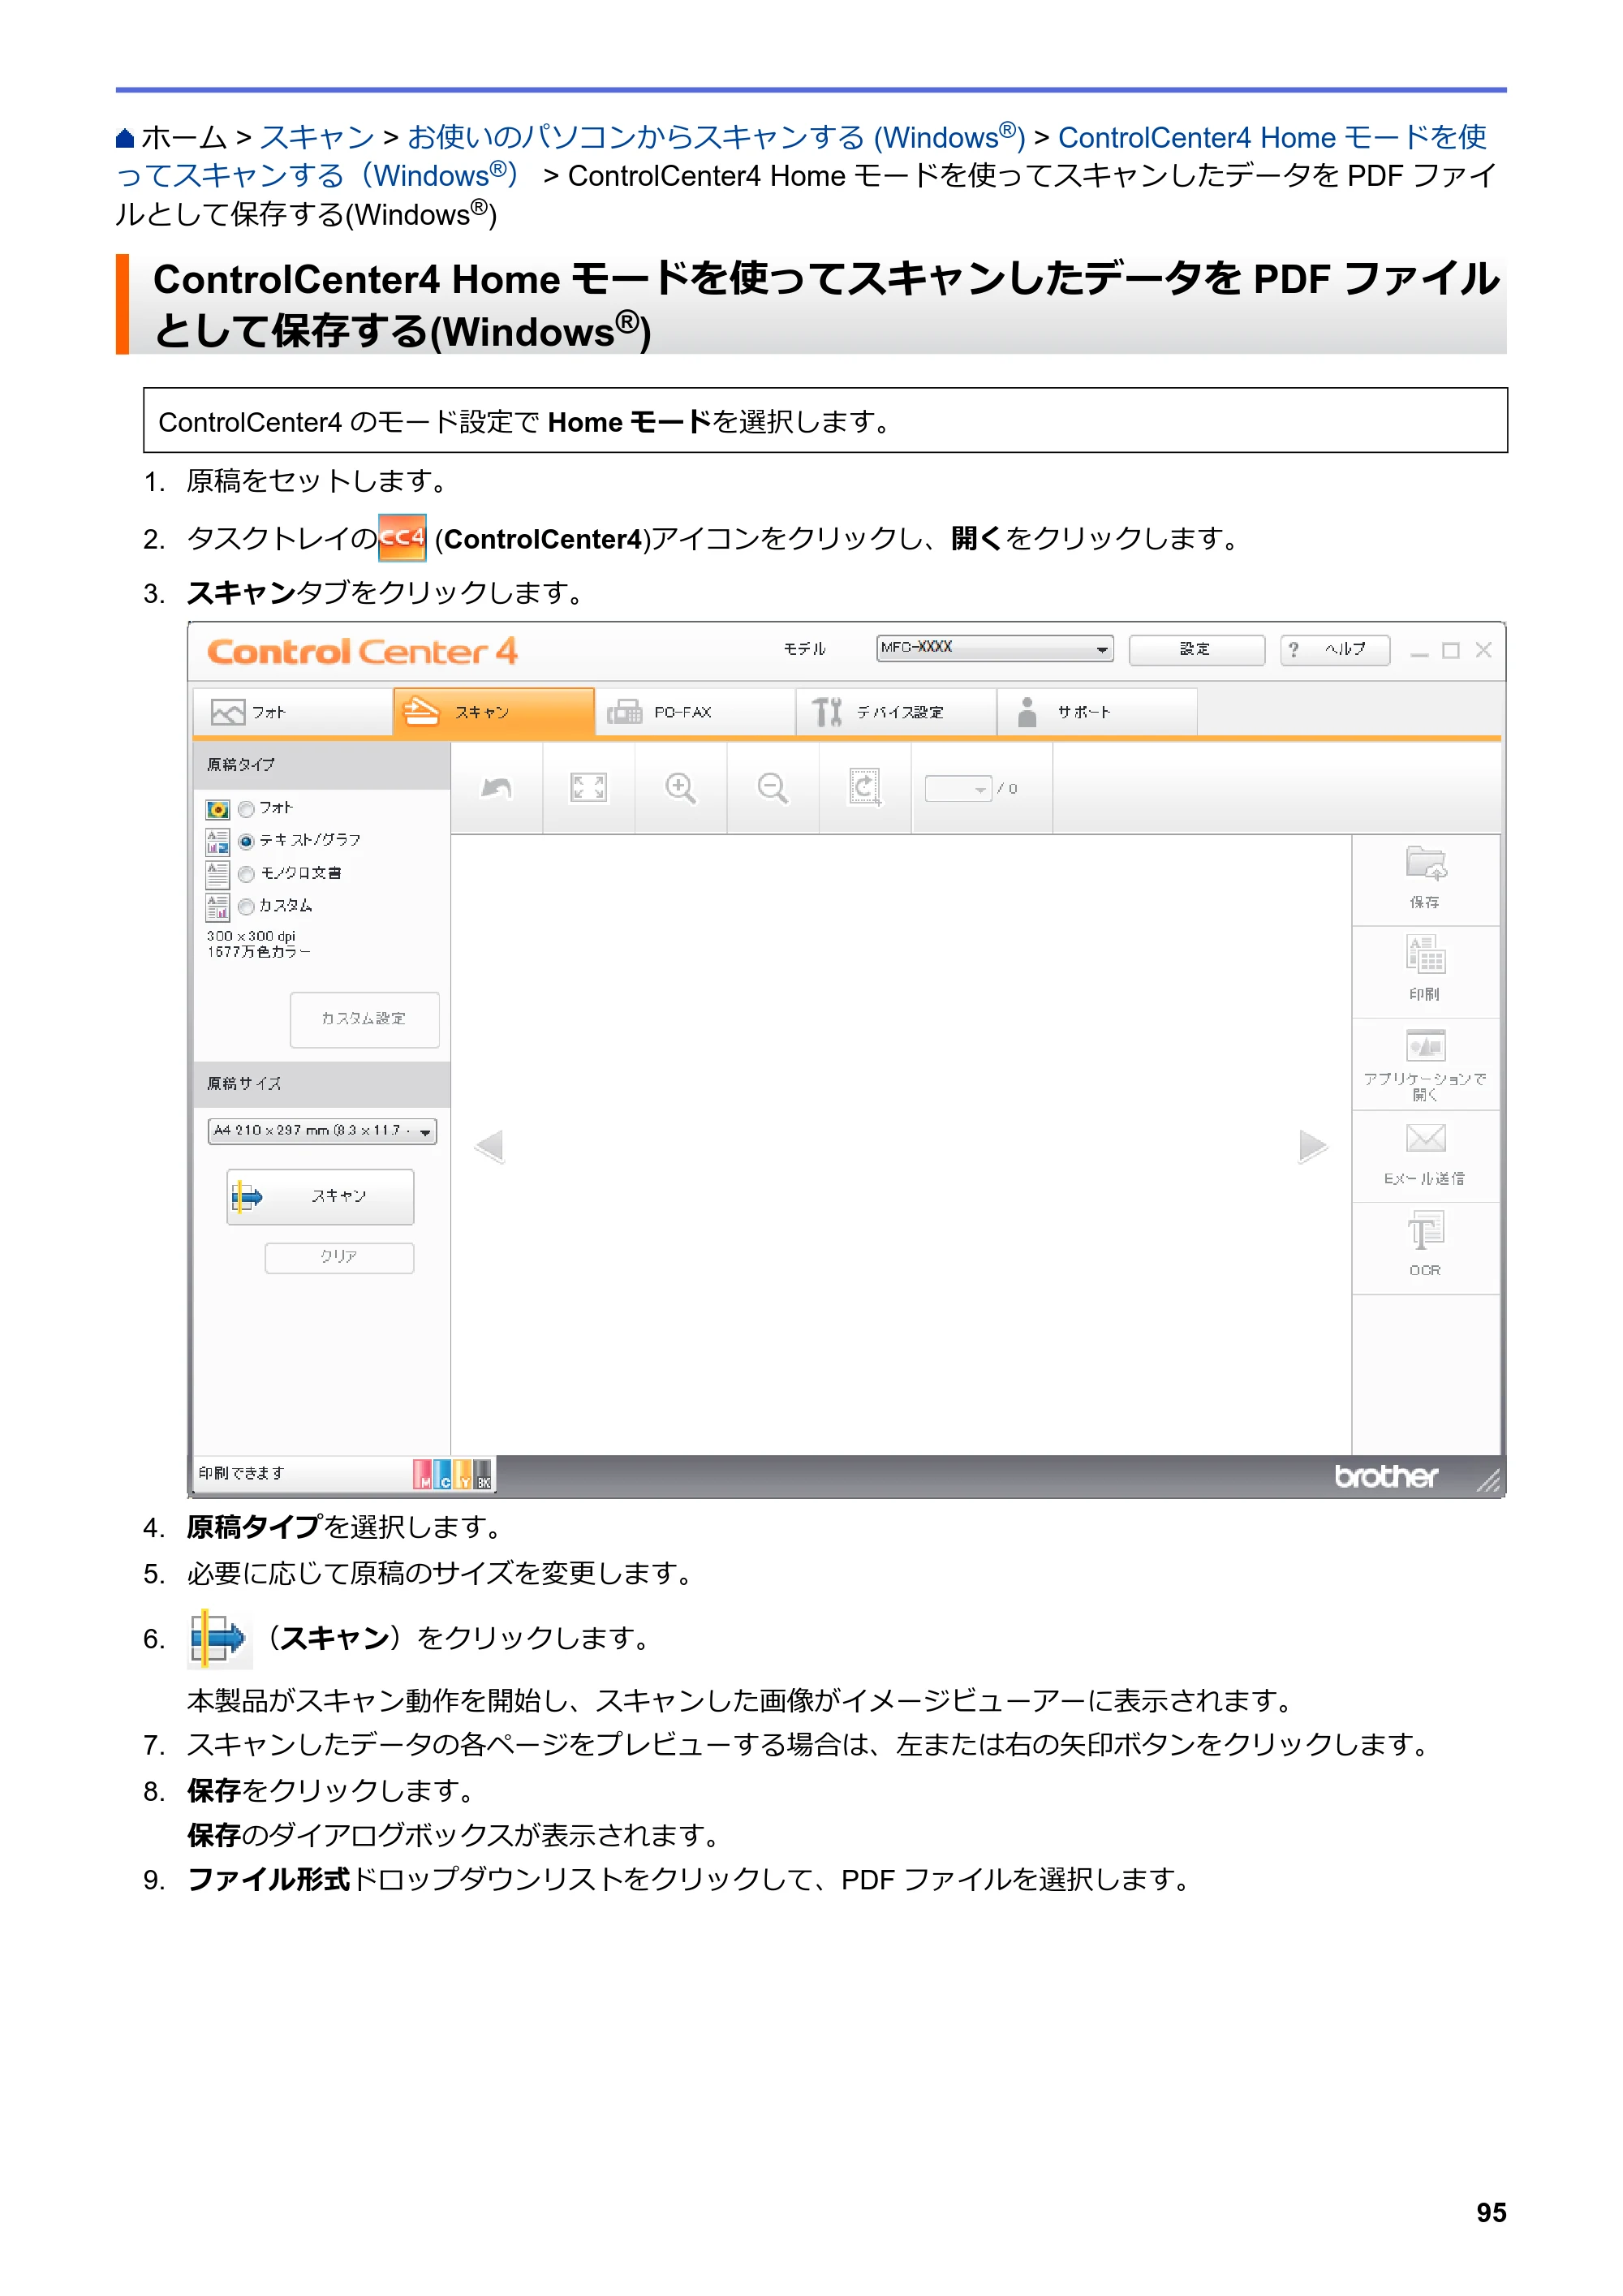Click the スキャン button with arrow icon
The width and height of the screenshot is (1623, 2296).
(x=320, y=1197)
